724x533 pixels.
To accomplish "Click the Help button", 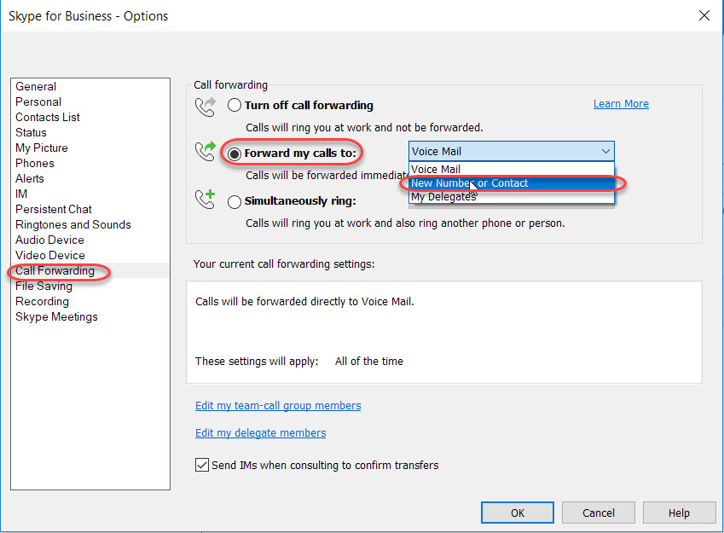I will click(679, 513).
